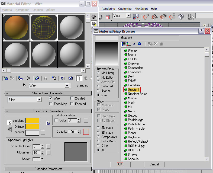
Task: Click the Percent Snap magnet icon
Action: pos(163,17)
